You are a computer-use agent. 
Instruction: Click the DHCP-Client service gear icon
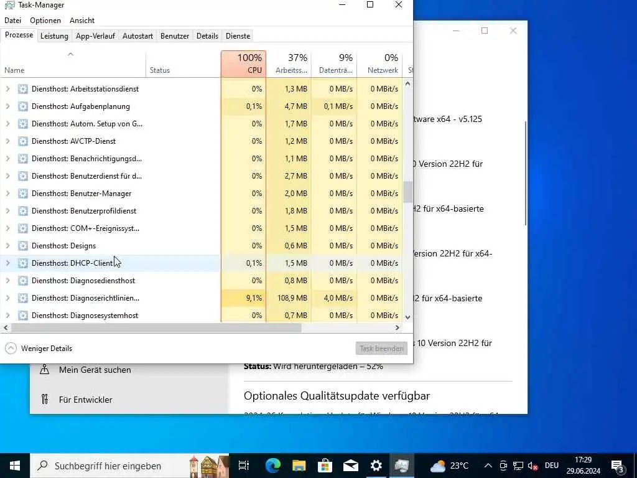23,263
